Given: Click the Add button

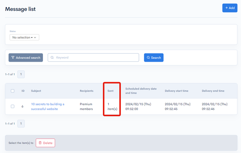Looking at the screenshot, I should click(x=230, y=8).
